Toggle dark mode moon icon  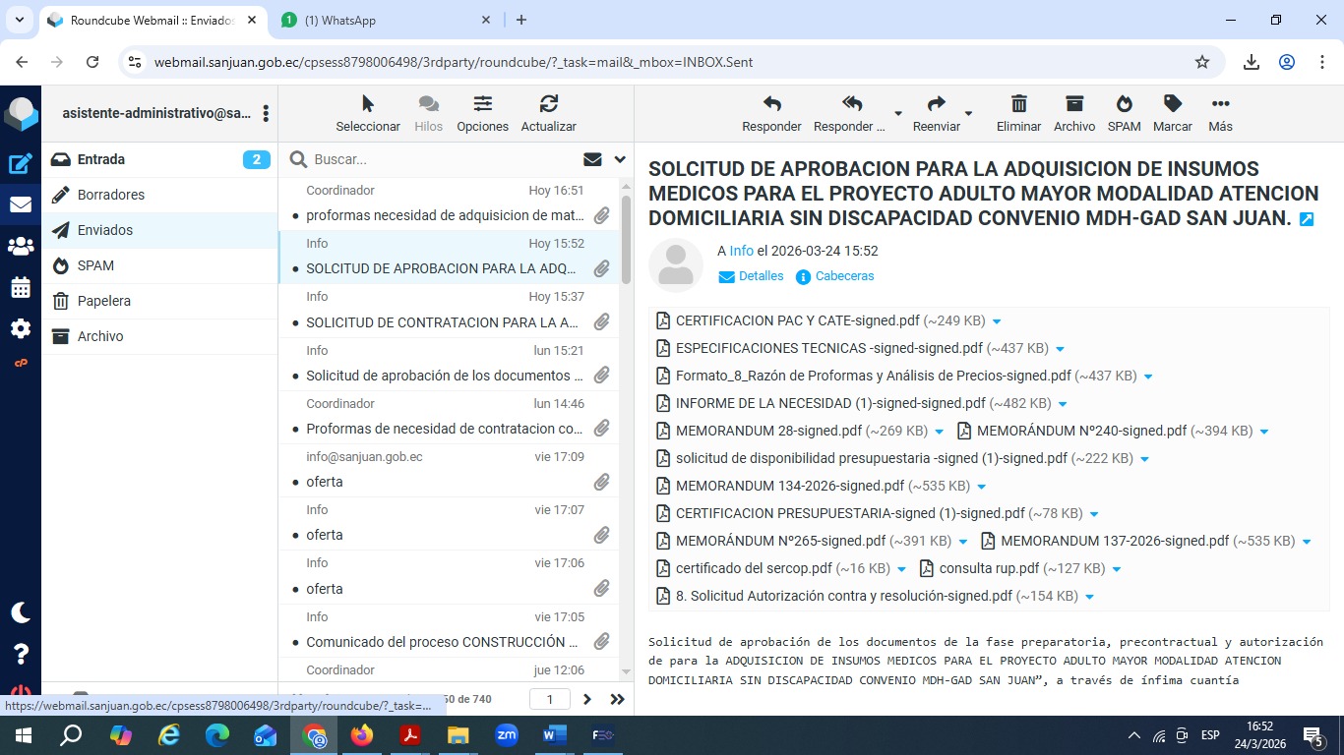[x=21, y=612]
